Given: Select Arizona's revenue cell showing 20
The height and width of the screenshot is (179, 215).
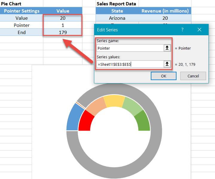Looking at the screenshot, I should (x=165, y=18).
